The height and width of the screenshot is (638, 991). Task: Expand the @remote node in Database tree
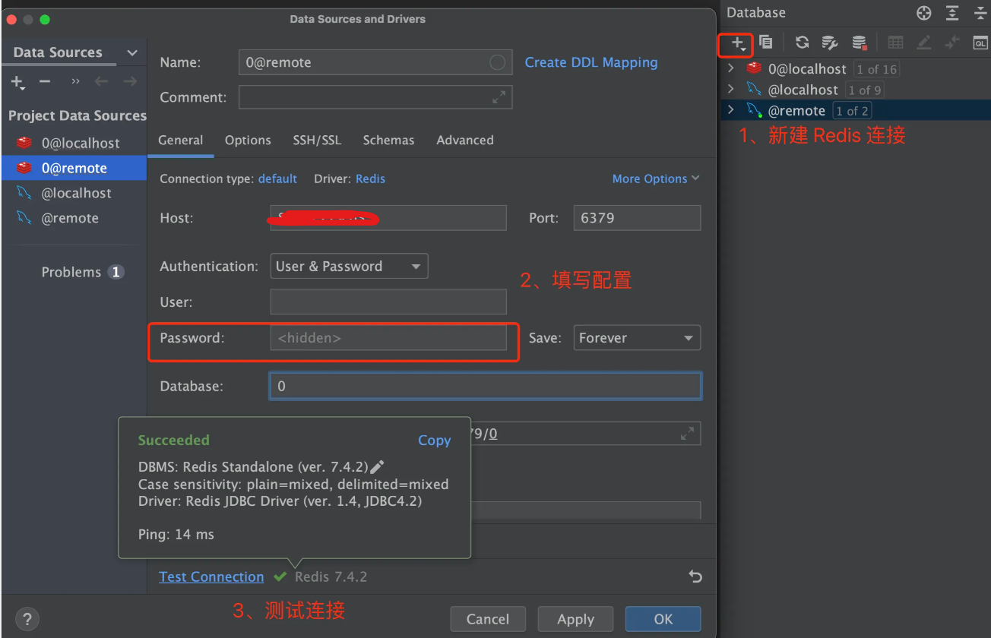(x=731, y=110)
